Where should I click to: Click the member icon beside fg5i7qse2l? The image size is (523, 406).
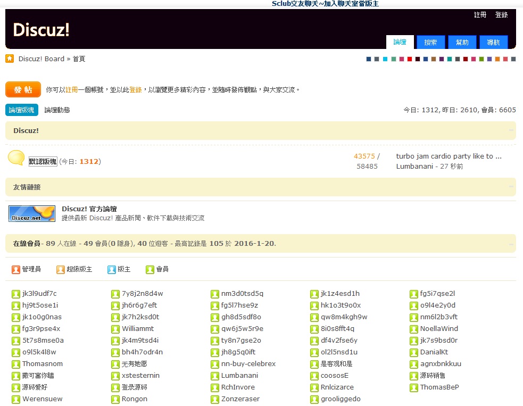414,294
